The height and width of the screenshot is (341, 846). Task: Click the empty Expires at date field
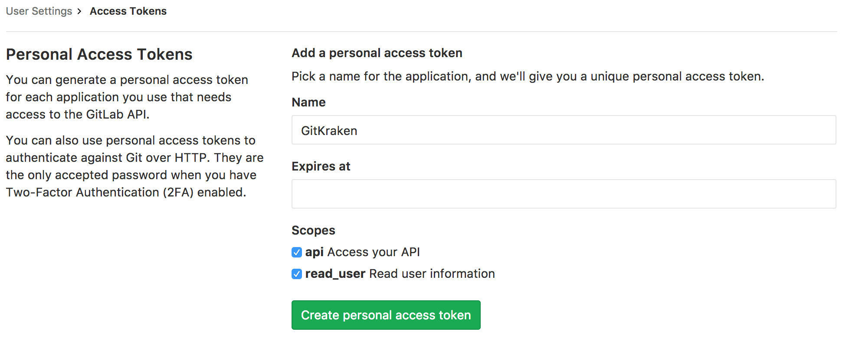pos(563,194)
